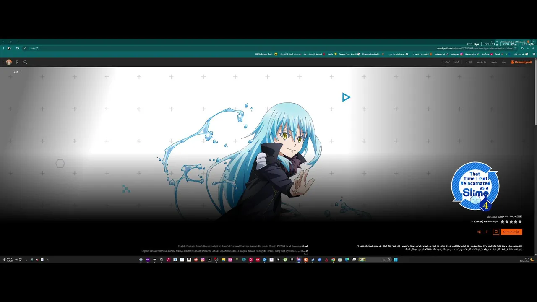The image size is (537, 302).
Task: Open the browser profile icon
Action: coord(9,48)
